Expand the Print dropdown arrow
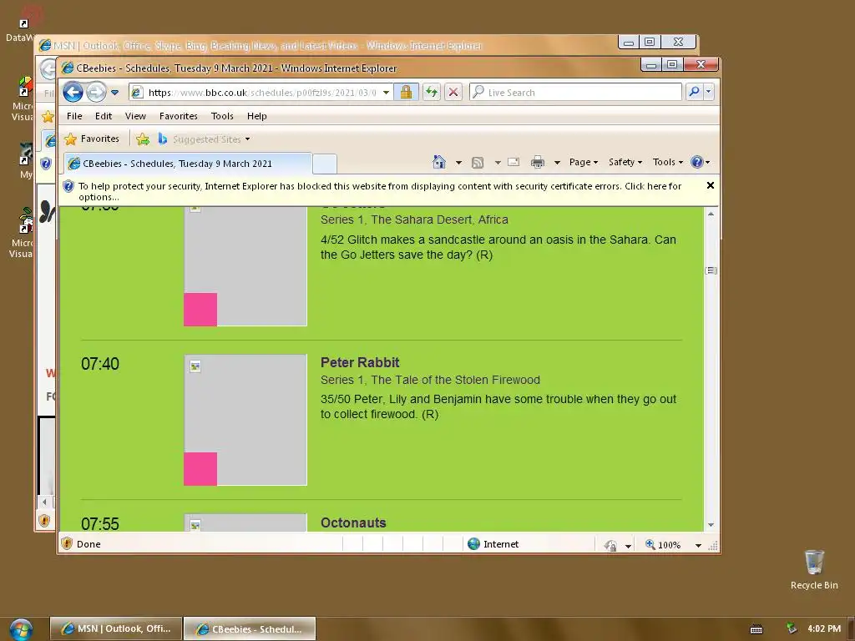 557,163
